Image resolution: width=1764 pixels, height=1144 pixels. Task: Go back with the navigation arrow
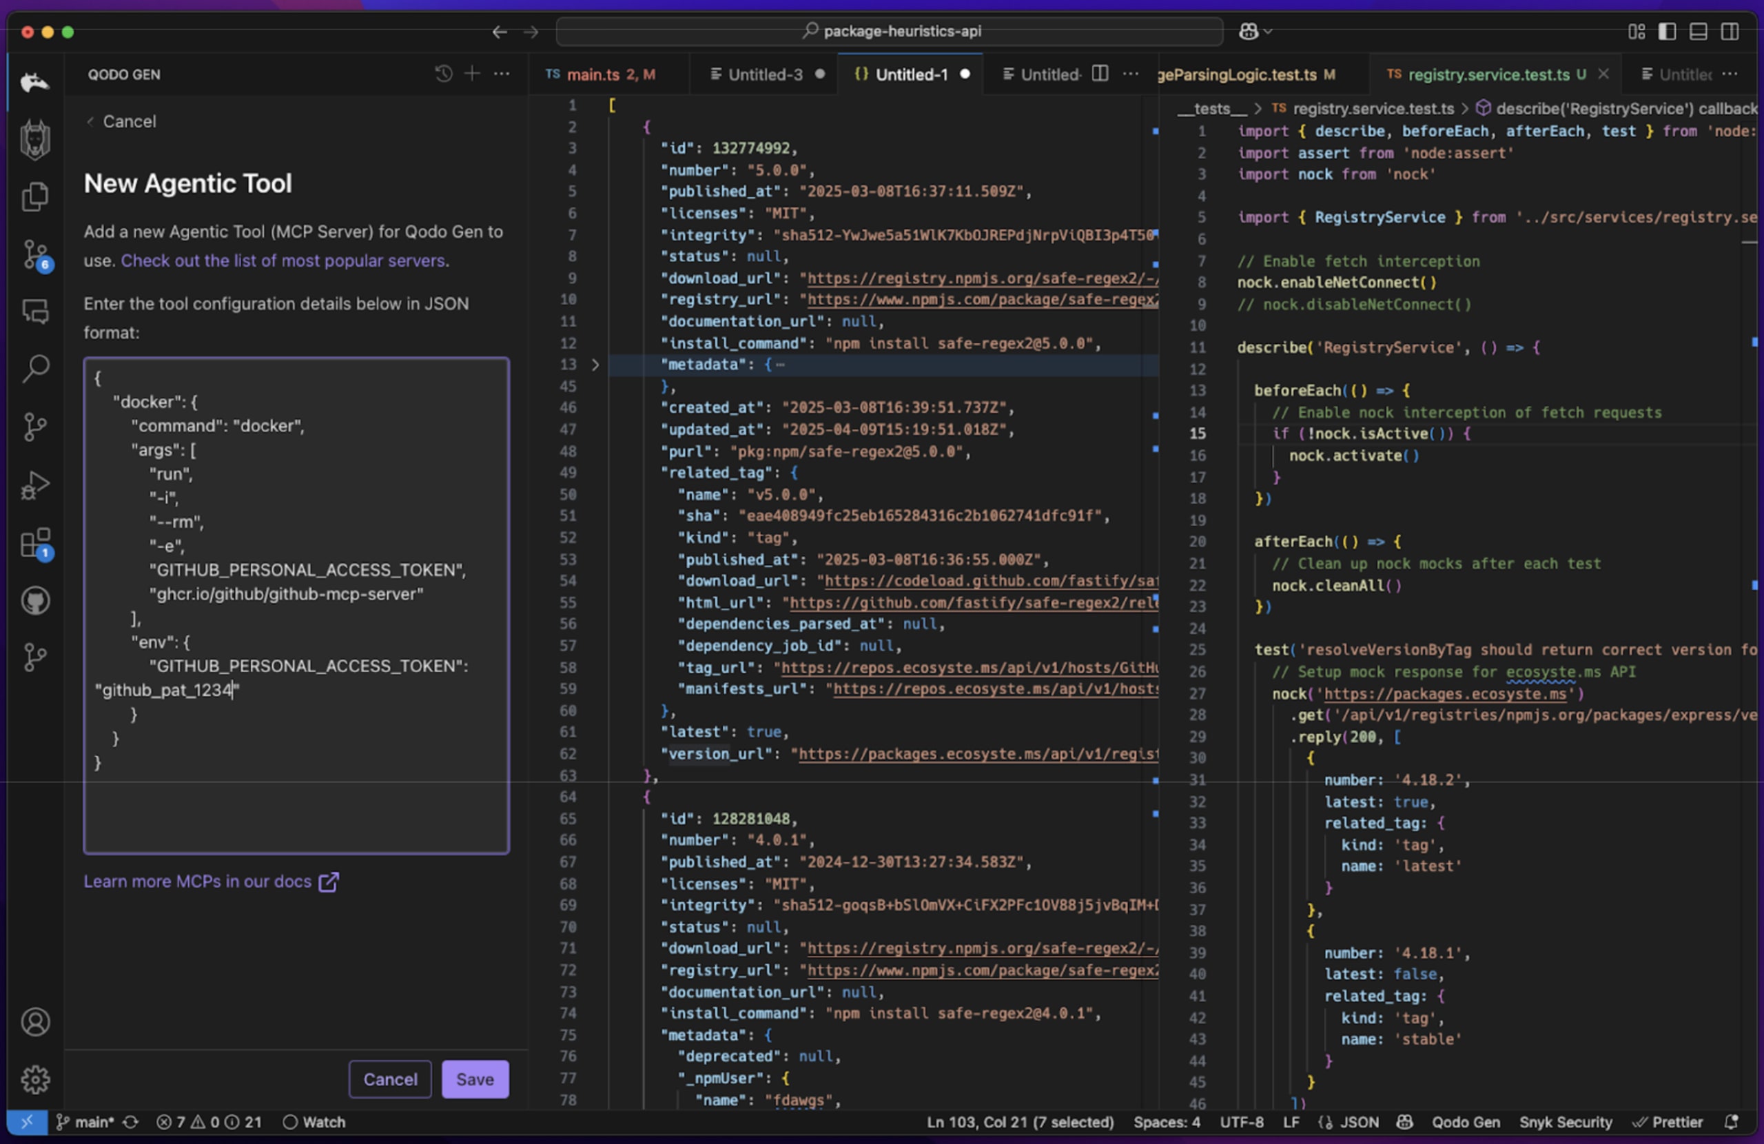click(x=500, y=32)
